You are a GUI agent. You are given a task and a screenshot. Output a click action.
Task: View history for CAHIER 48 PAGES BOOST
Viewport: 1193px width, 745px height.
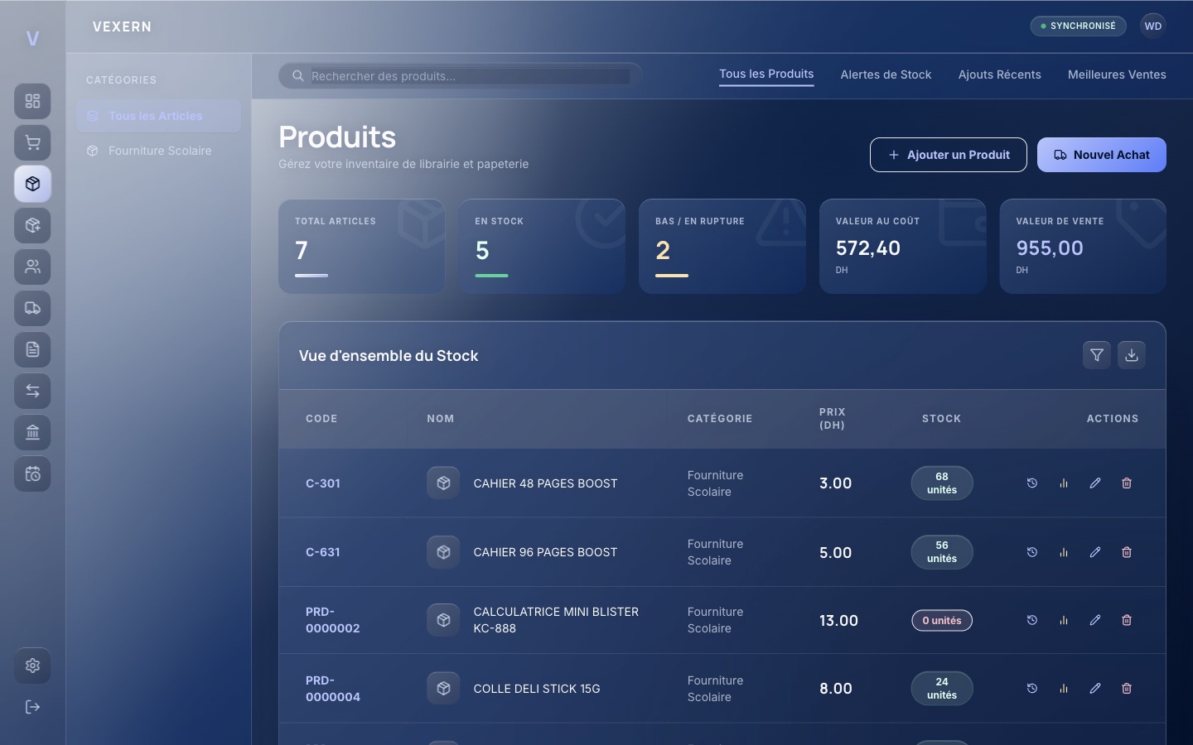[1032, 483]
